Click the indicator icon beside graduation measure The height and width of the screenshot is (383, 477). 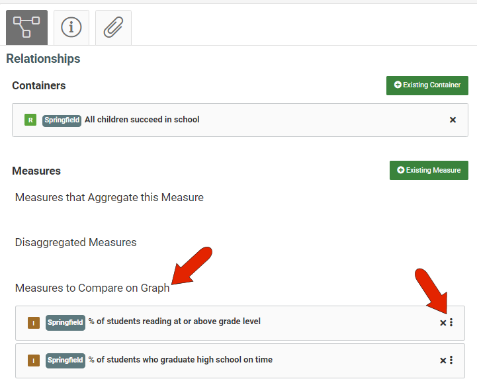[x=34, y=361]
